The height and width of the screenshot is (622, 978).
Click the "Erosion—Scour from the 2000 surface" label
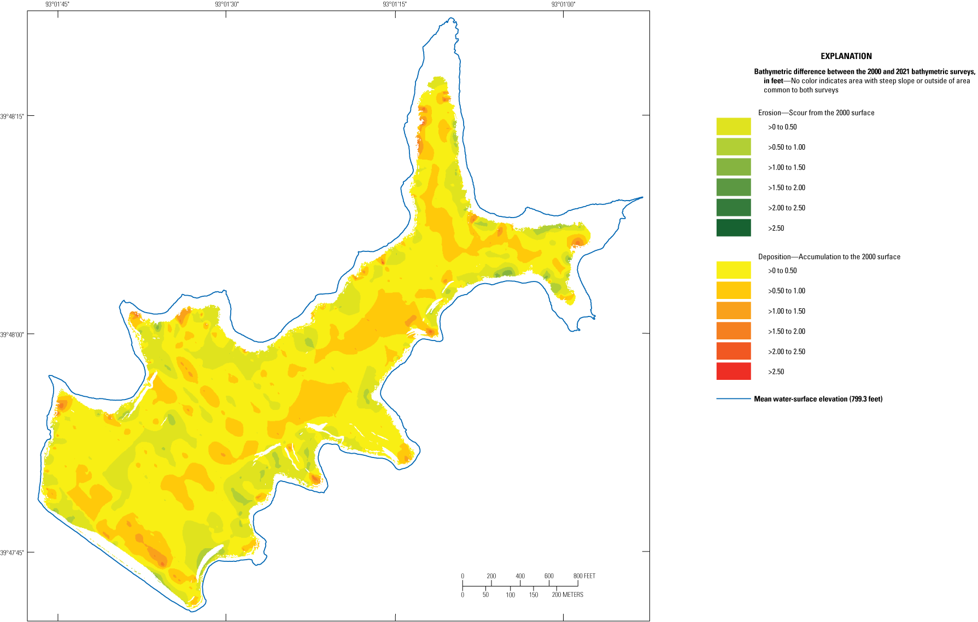click(x=816, y=113)
